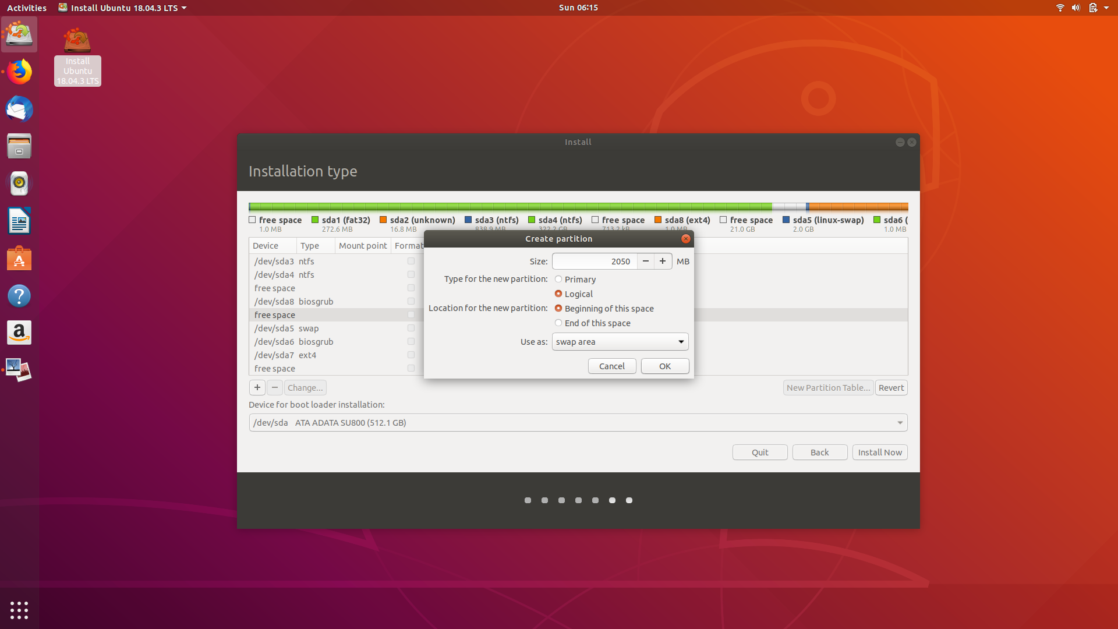This screenshot has width=1118, height=629.
Task: Open the Show Applications grid
Action: click(19, 610)
